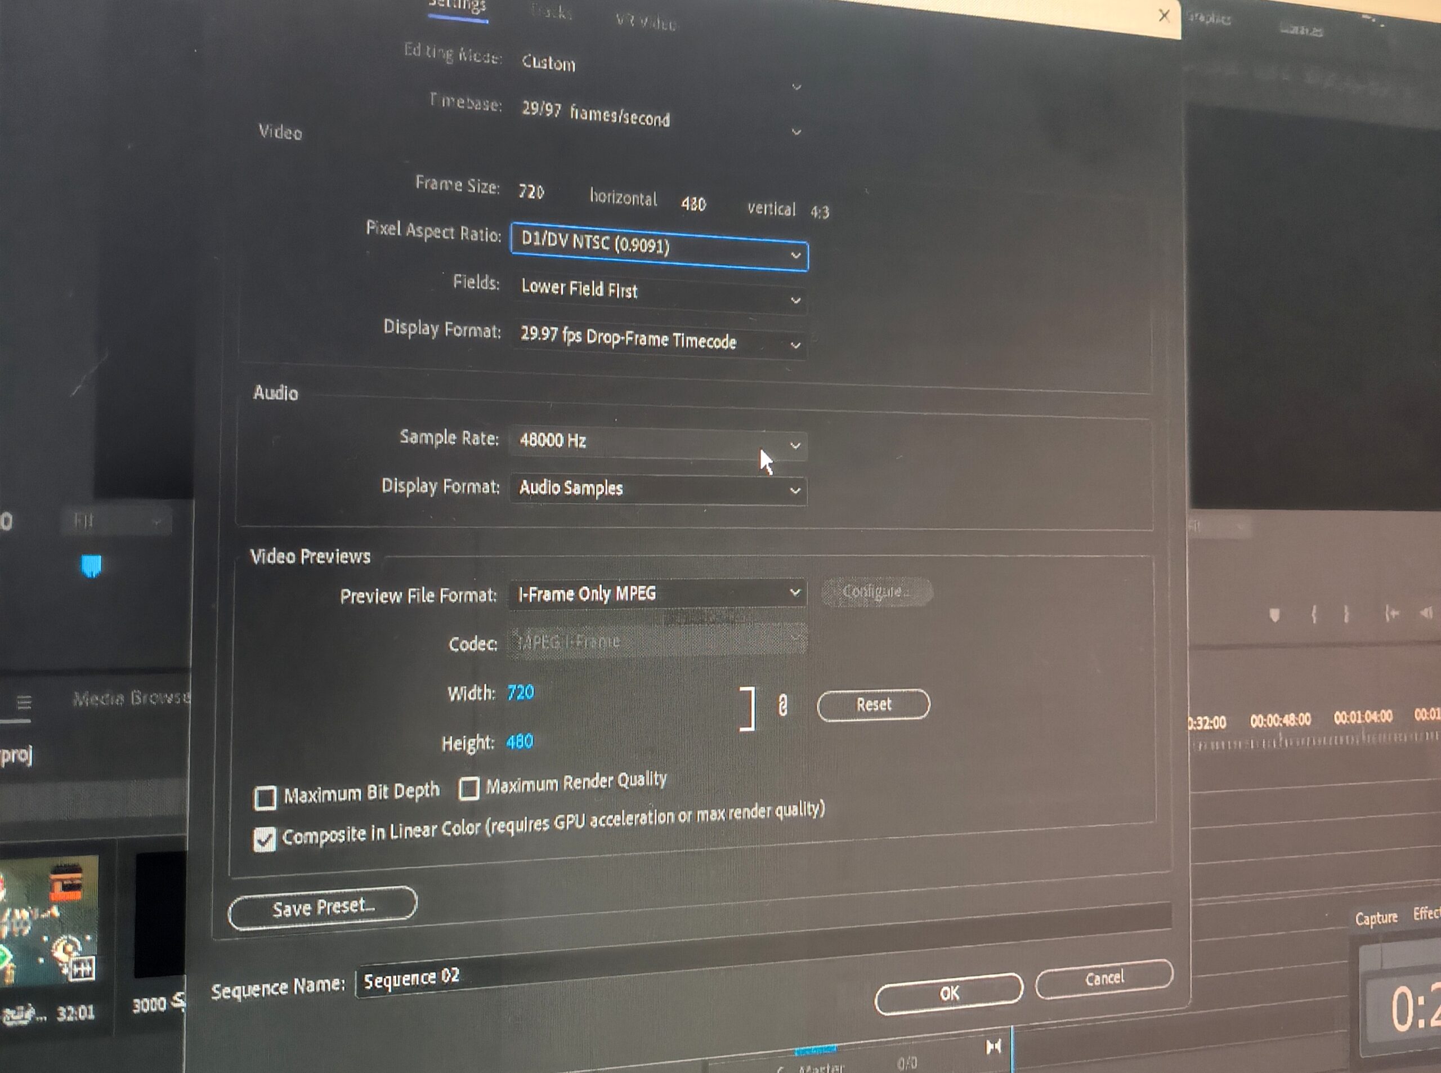This screenshot has width=1441, height=1073.
Task: Click the Mark In bracket icon
Action: pos(1314,614)
